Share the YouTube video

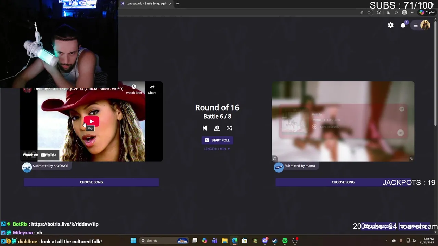[152, 90]
